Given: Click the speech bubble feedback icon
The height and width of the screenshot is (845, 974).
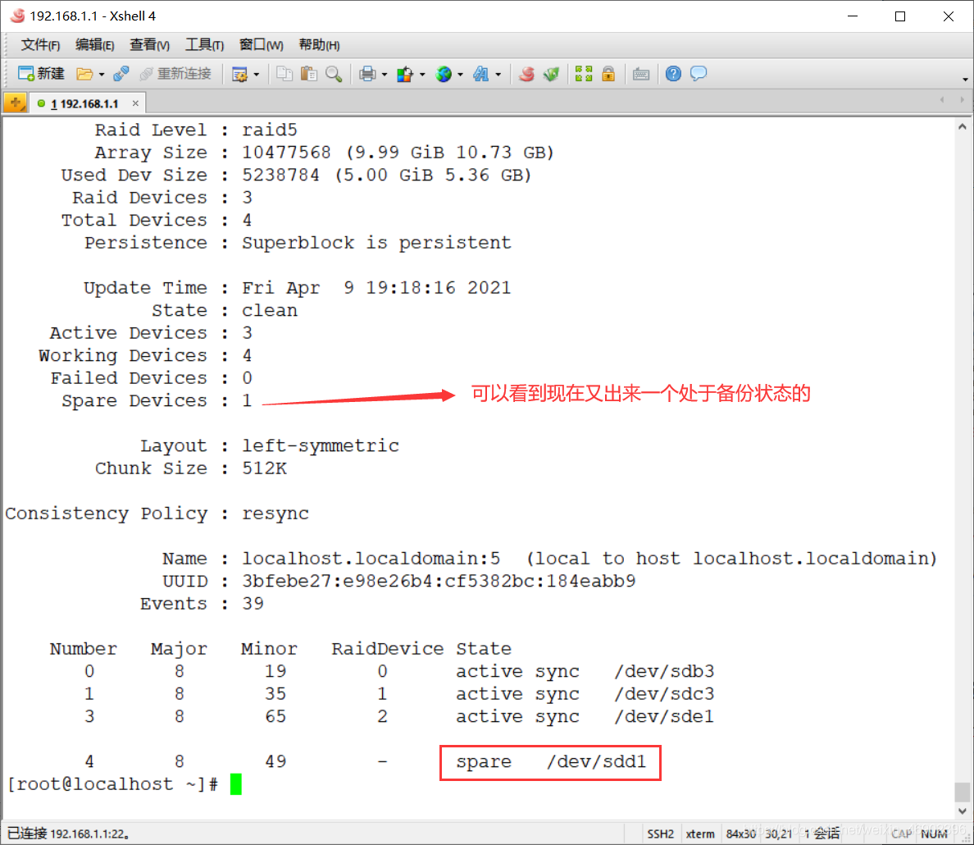Looking at the screenshot, I should point(699,74).
